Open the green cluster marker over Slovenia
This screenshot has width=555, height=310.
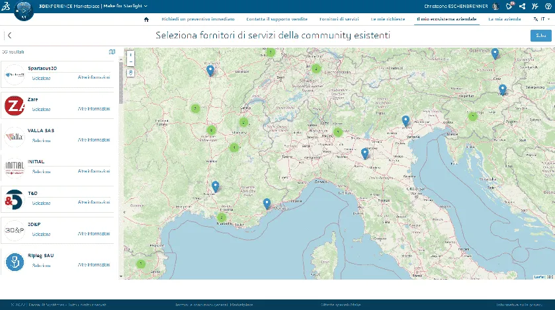click(472, 116)
